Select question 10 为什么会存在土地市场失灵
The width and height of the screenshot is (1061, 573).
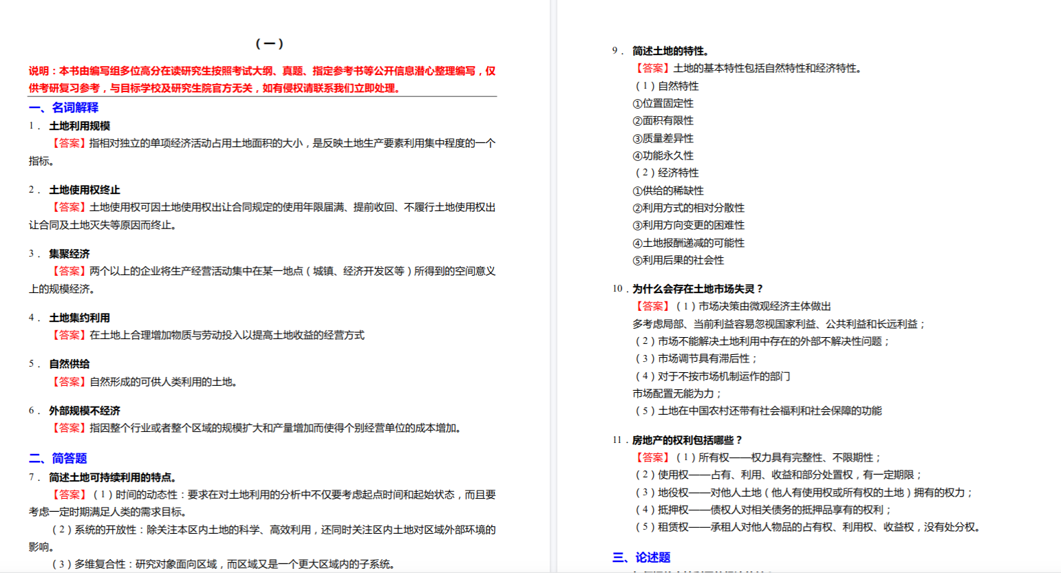[698, 289]
